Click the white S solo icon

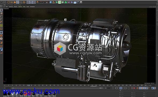point(1,39)
